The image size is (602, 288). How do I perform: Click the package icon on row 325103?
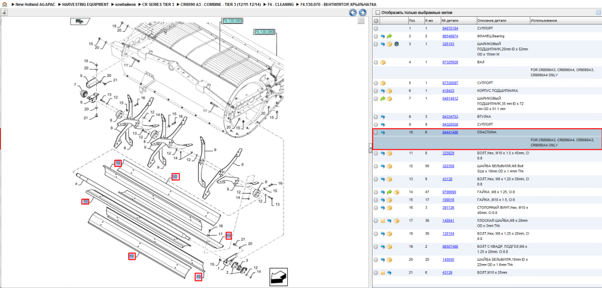[x=389, y=44]
